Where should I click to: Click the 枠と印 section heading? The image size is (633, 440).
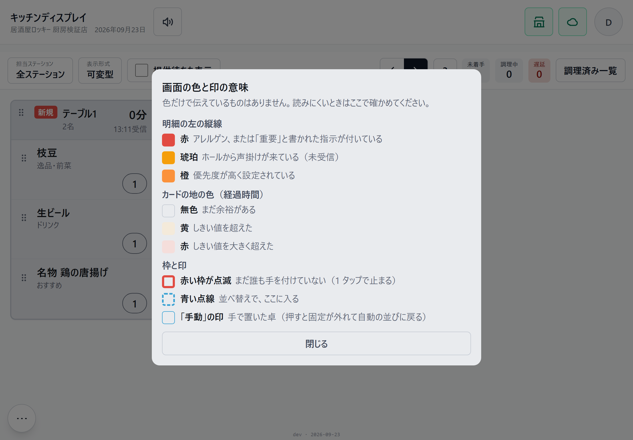(174, 266)
